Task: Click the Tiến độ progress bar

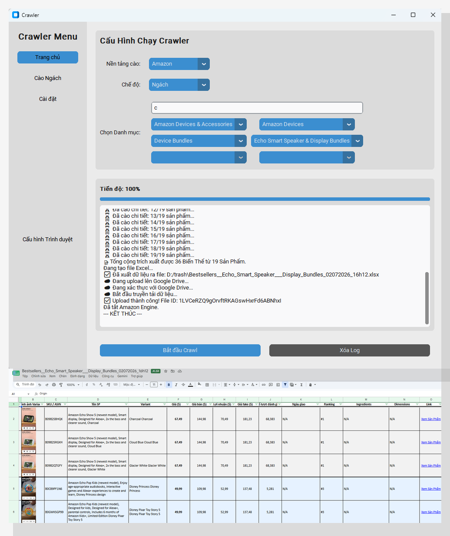Action: pos(265,199)
